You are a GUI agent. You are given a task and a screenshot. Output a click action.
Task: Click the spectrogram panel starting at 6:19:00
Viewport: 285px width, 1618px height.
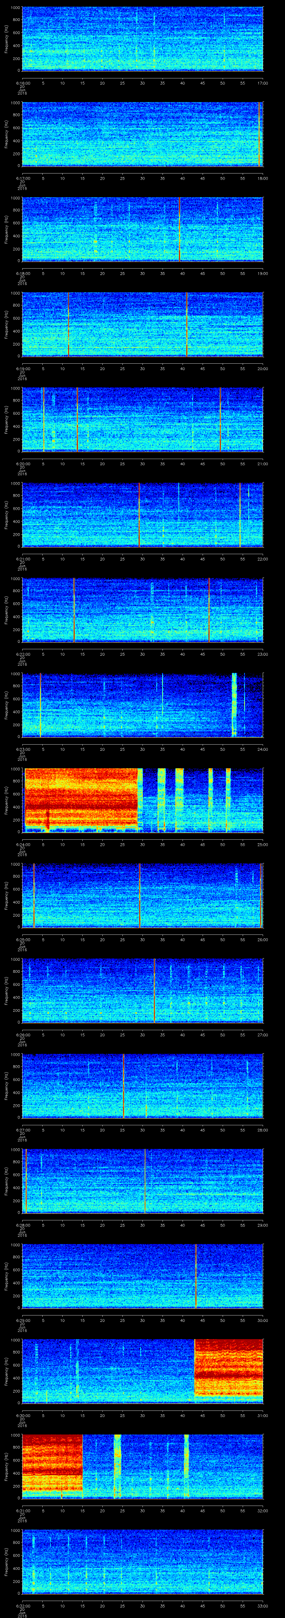pos(143,325)
